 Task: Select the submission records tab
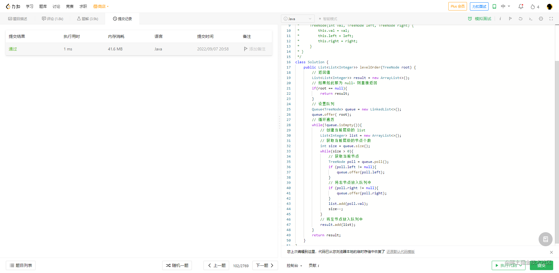point(122,19)
